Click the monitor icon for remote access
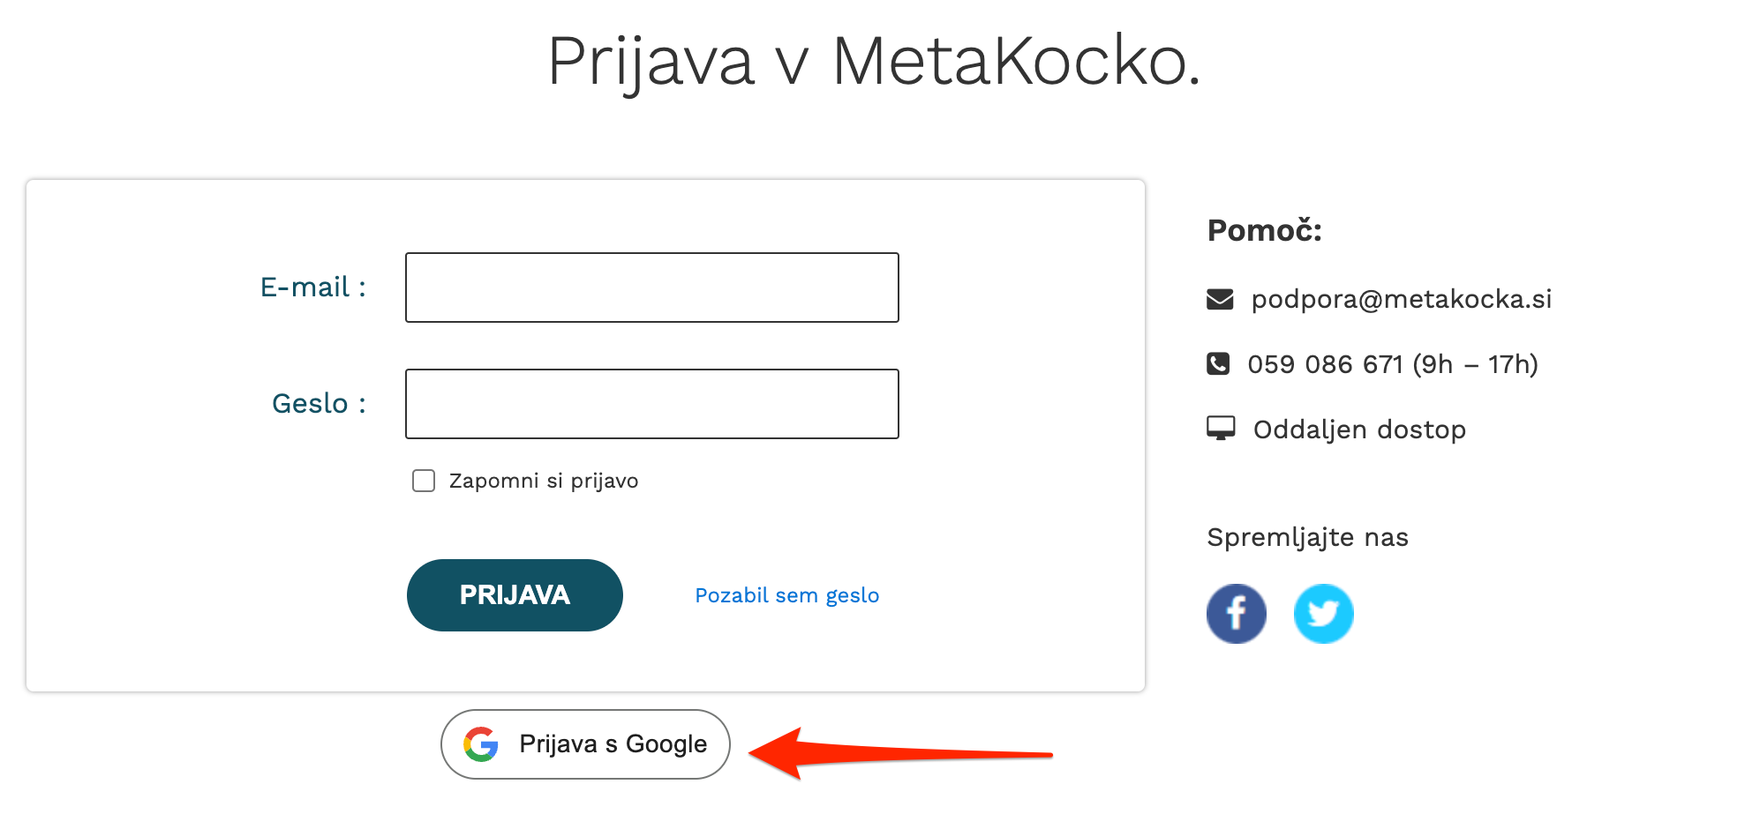Screen dimensions: 1760x829 coord(1221,429)
